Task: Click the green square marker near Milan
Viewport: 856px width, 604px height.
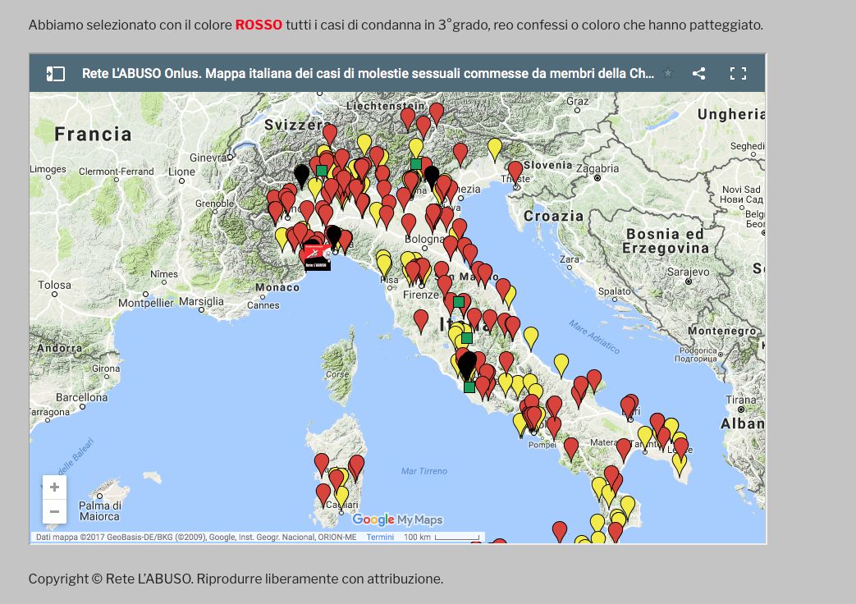Action: coord(322,171)
